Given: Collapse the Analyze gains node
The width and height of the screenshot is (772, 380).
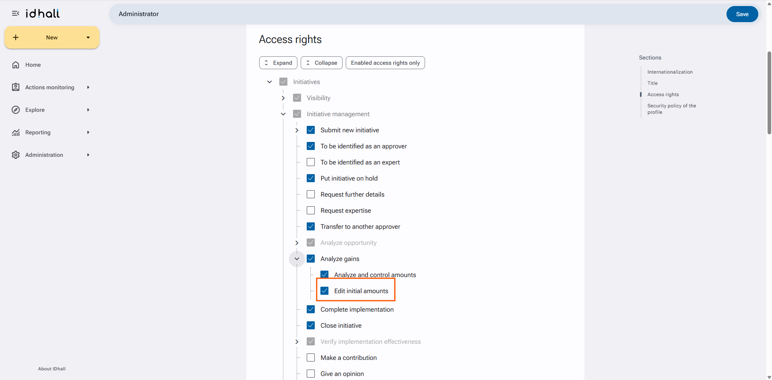Looking at the screenshot, I should pyautogui.click(x=297, y=259).
